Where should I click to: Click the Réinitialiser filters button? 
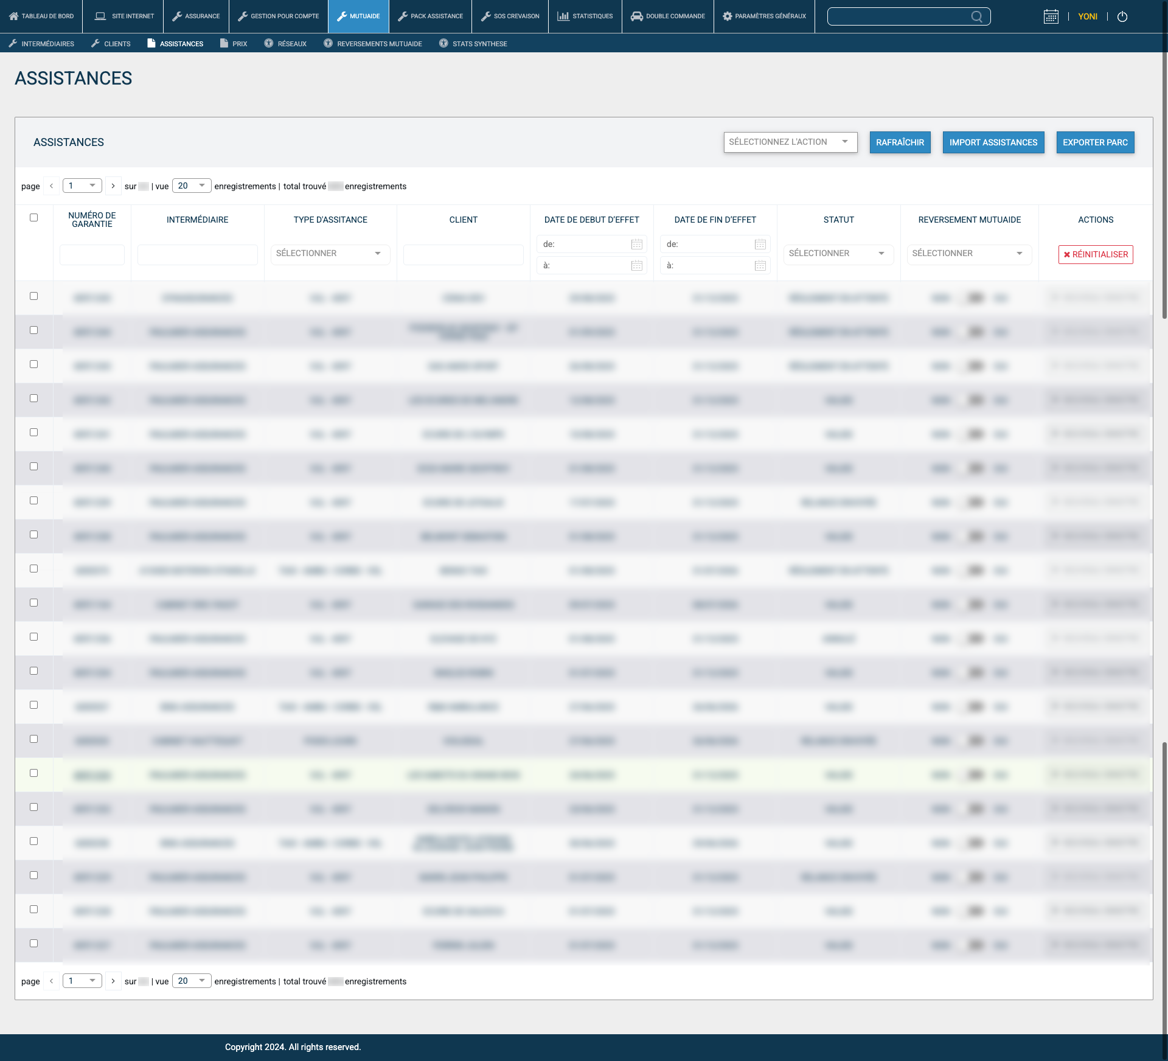pyautogui.click(x=1095, y=254)
